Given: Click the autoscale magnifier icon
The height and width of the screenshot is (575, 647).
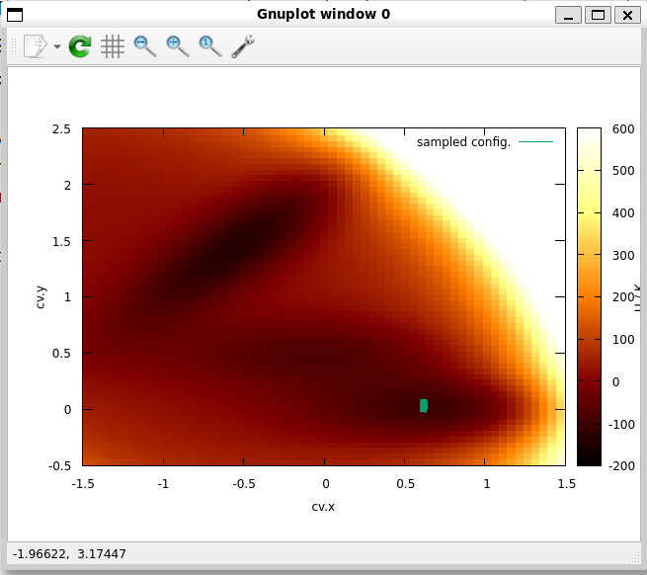Looking at the screenshot, I should click(210, 46).
